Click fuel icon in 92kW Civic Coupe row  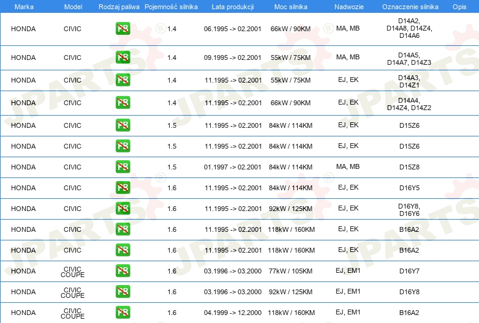123,292
